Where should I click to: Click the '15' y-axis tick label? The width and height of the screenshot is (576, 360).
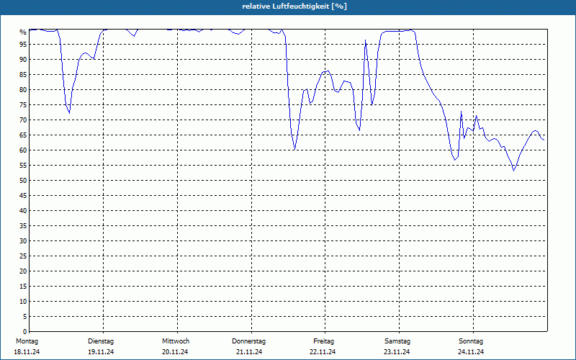[x=23, y=287]
